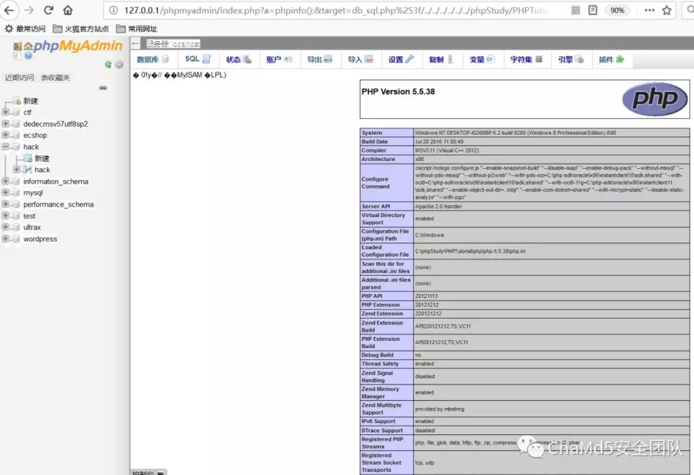Expand the mysql database node

(5, 193)
